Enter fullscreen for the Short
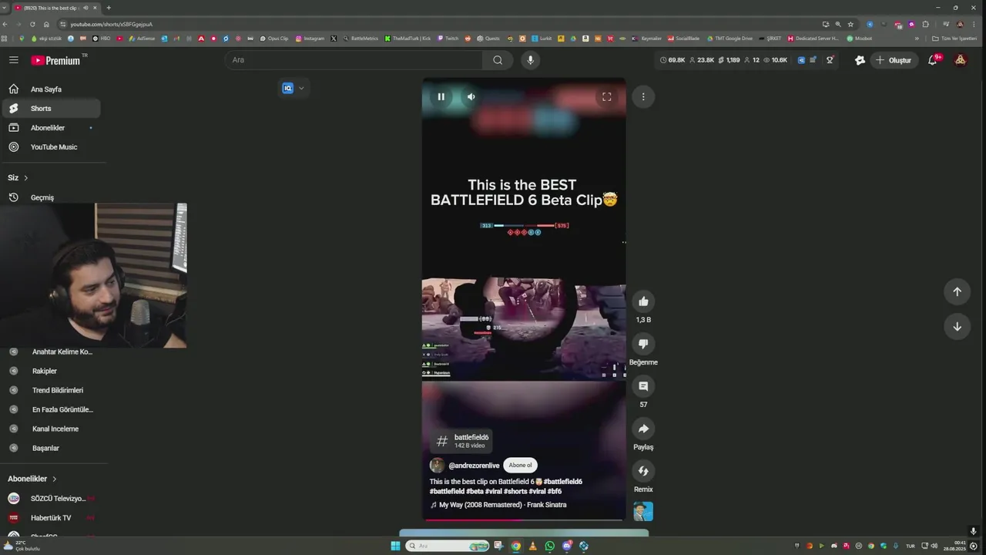Viewport: 986px width, 555px height. [607, 97]
